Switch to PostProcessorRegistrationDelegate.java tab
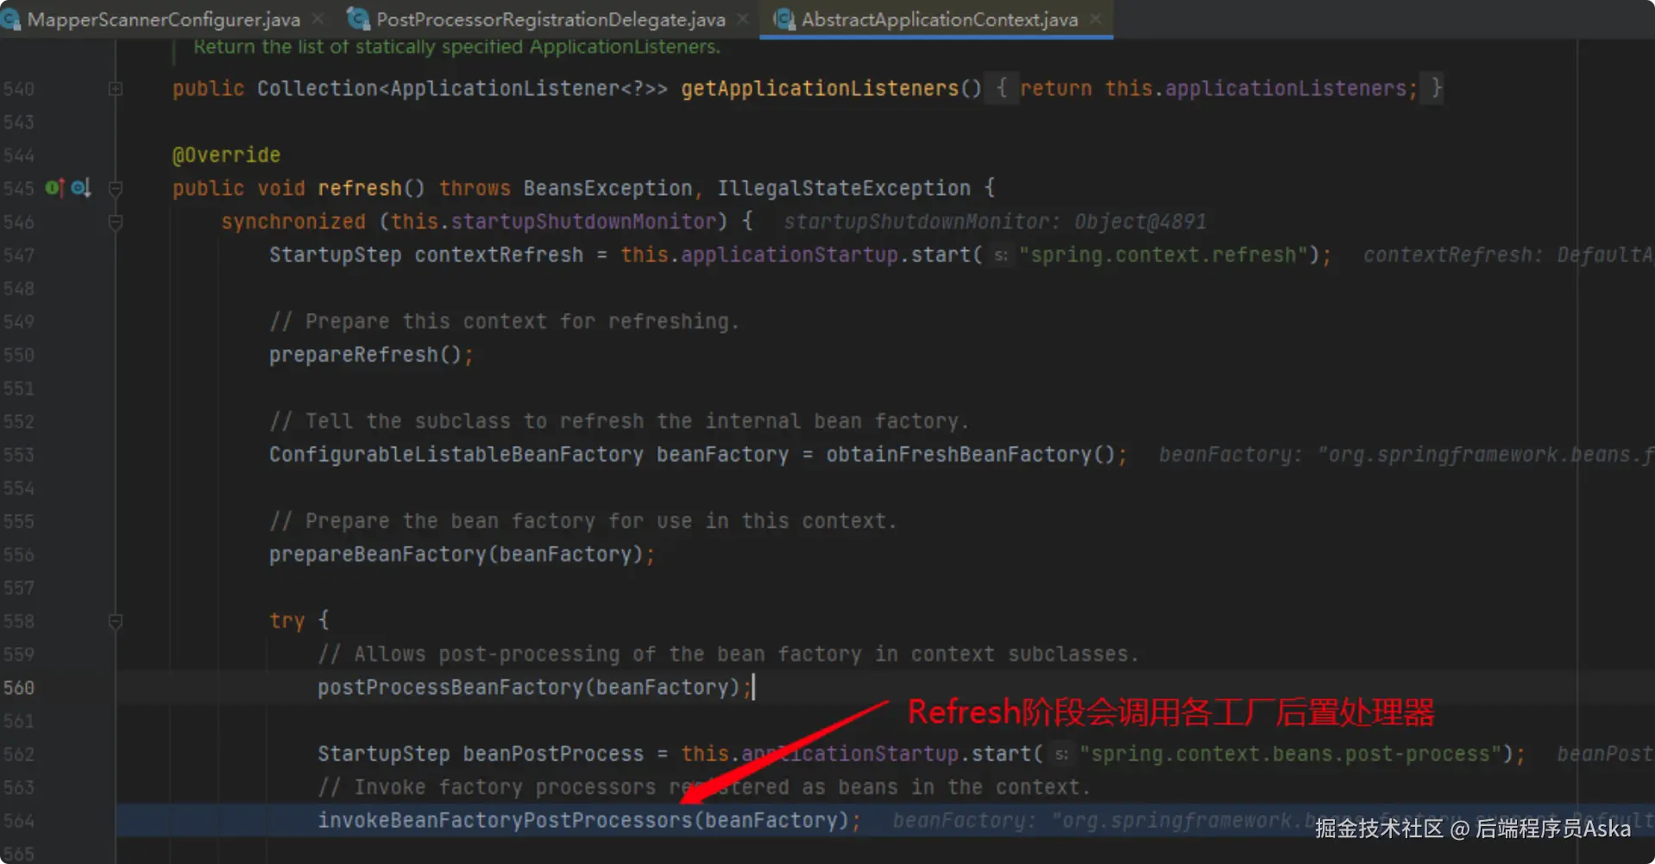This screenshot has width=1655, height=864. pyautogui.click(x=551, y=19)
